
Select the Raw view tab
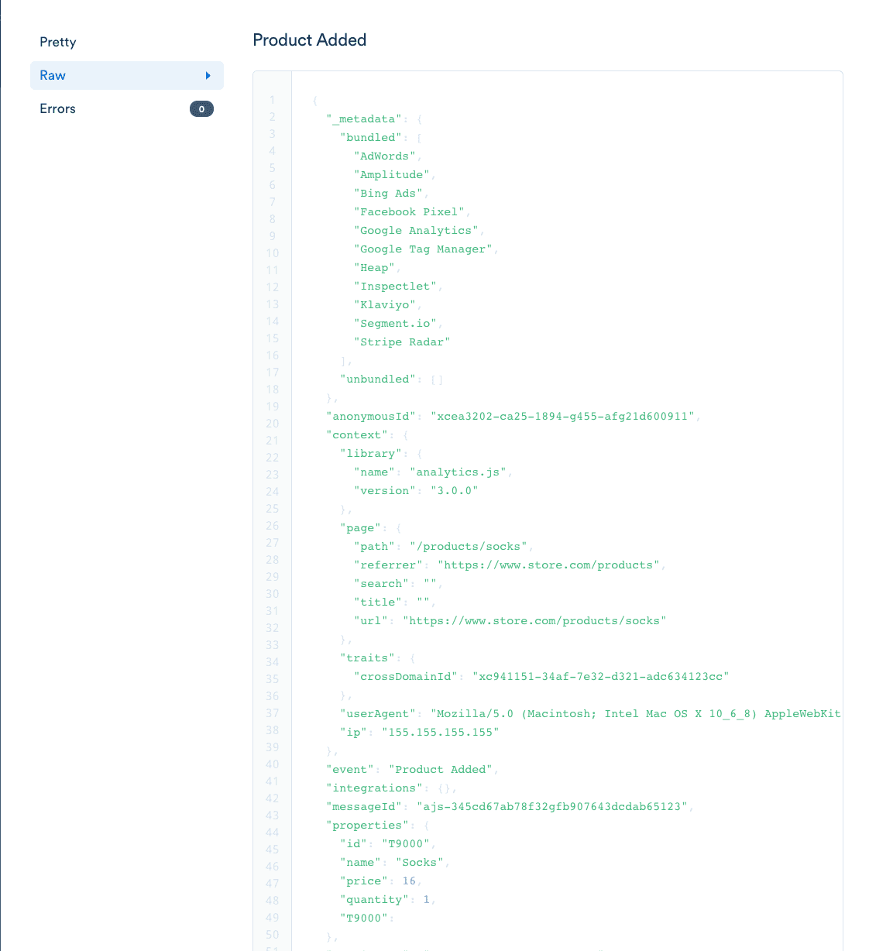(x=52, y=75)
